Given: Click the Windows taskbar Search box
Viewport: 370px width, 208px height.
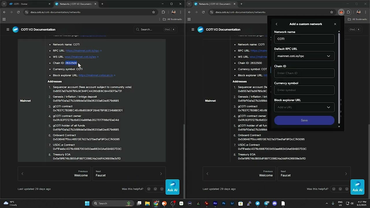Looking at the screenshot, I should (x=113, y=203).
